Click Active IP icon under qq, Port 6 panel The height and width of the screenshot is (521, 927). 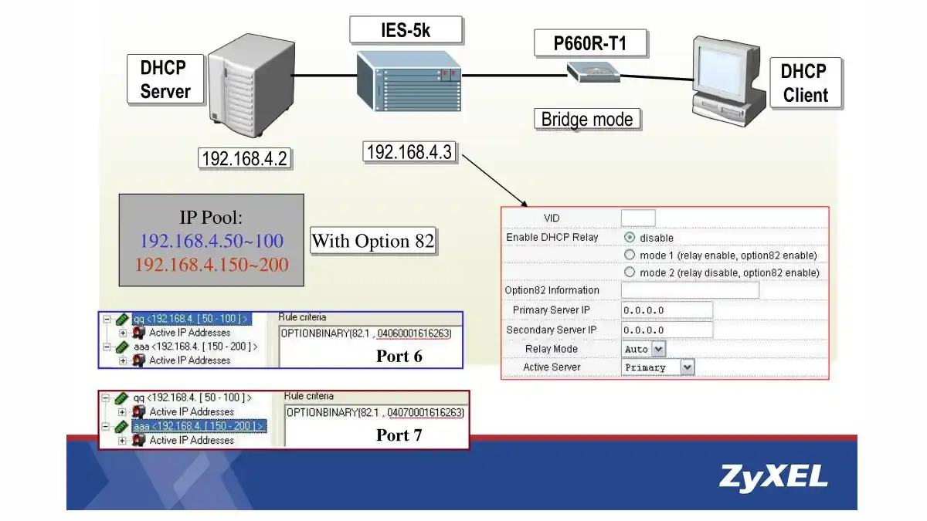139,333
